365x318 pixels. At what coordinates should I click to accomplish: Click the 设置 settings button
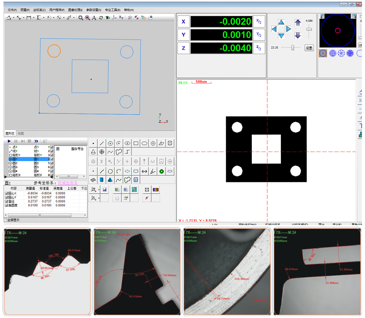coord(309,48)
